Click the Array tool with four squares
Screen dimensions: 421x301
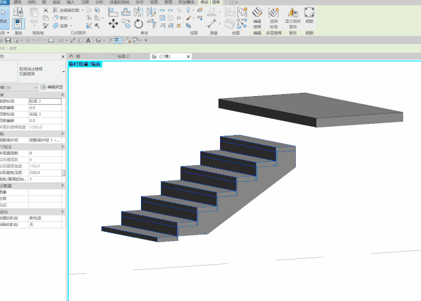[x=163, y=18]
